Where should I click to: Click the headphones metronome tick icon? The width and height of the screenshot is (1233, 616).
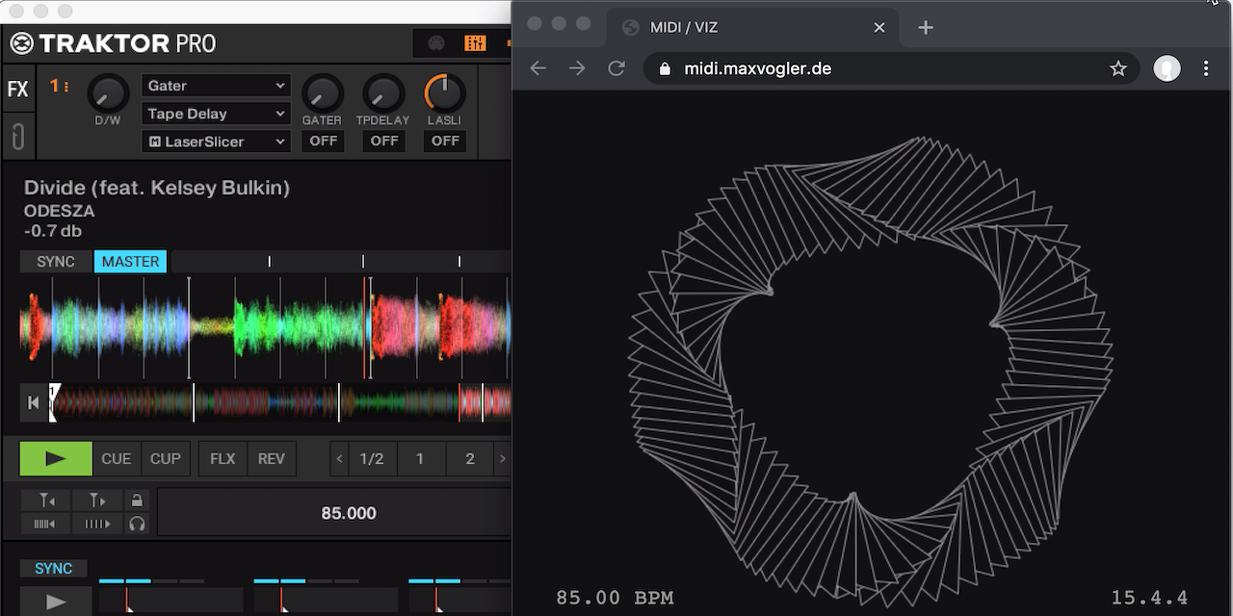pyautogui.click(x=138, y=525)
